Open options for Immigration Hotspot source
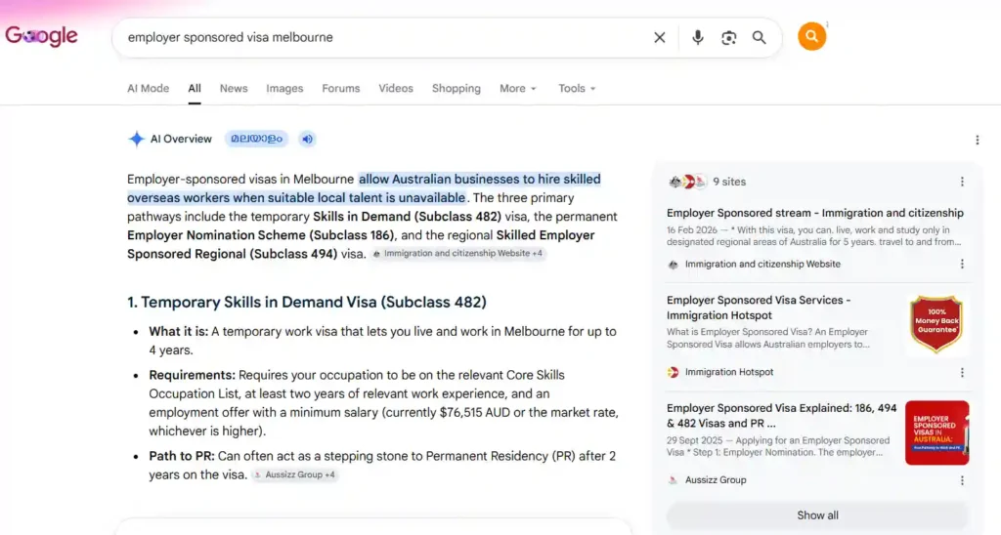Image resolution: width=1001 pixels, height=535 pixels. (x=962, y=372)
